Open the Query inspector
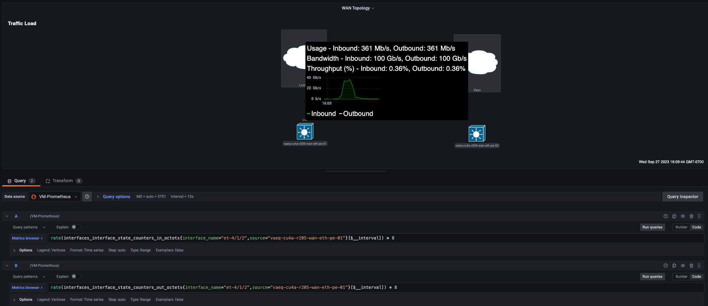The height and width of the screenshot is (306, 708). point(682,197)
